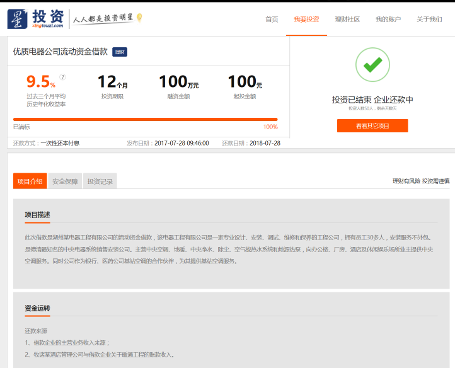Go to the 首页 nav item
The width and height of the screenshot is (455, 368).
[x=272, y=20]
